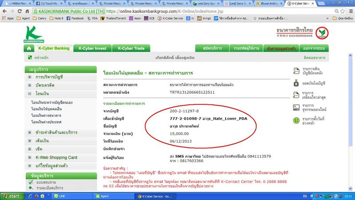
Task: Click the page scrollbar down arrow
Action: point(350,188)
